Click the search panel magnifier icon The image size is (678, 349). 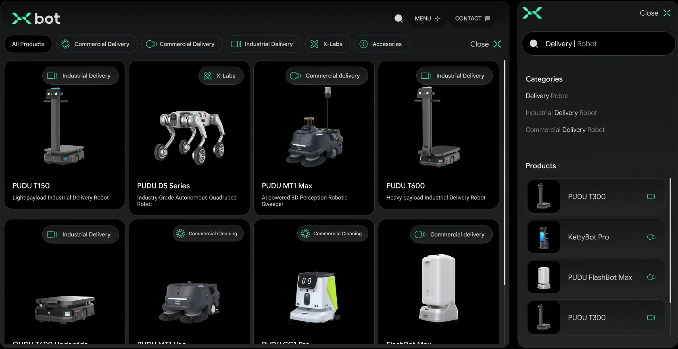(x=534, y=44)
